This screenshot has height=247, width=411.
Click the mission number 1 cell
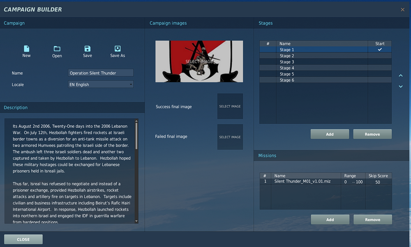click(265, 181)
